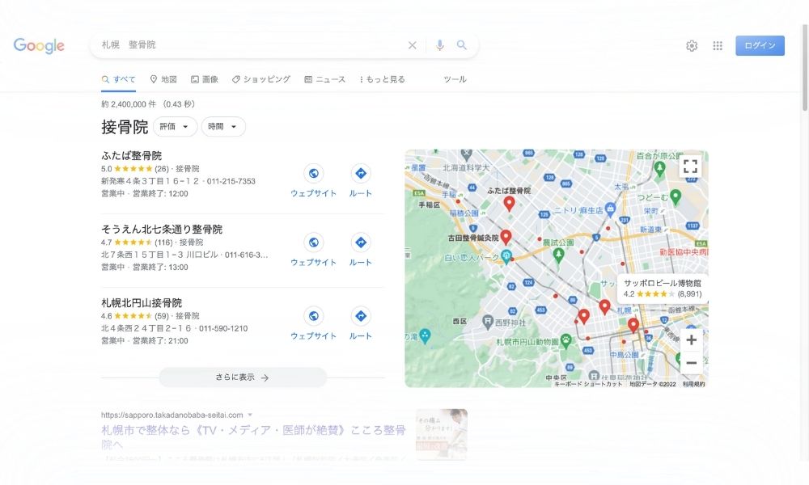Viewport: 809px width, 485px height.
Task: Open the 評価 filter dropdown
Action: [175, 127]
